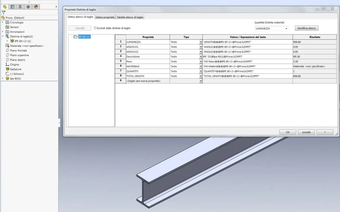Click the Risultato column header
The width and height of the screenshot is (340, 212).
315,37
